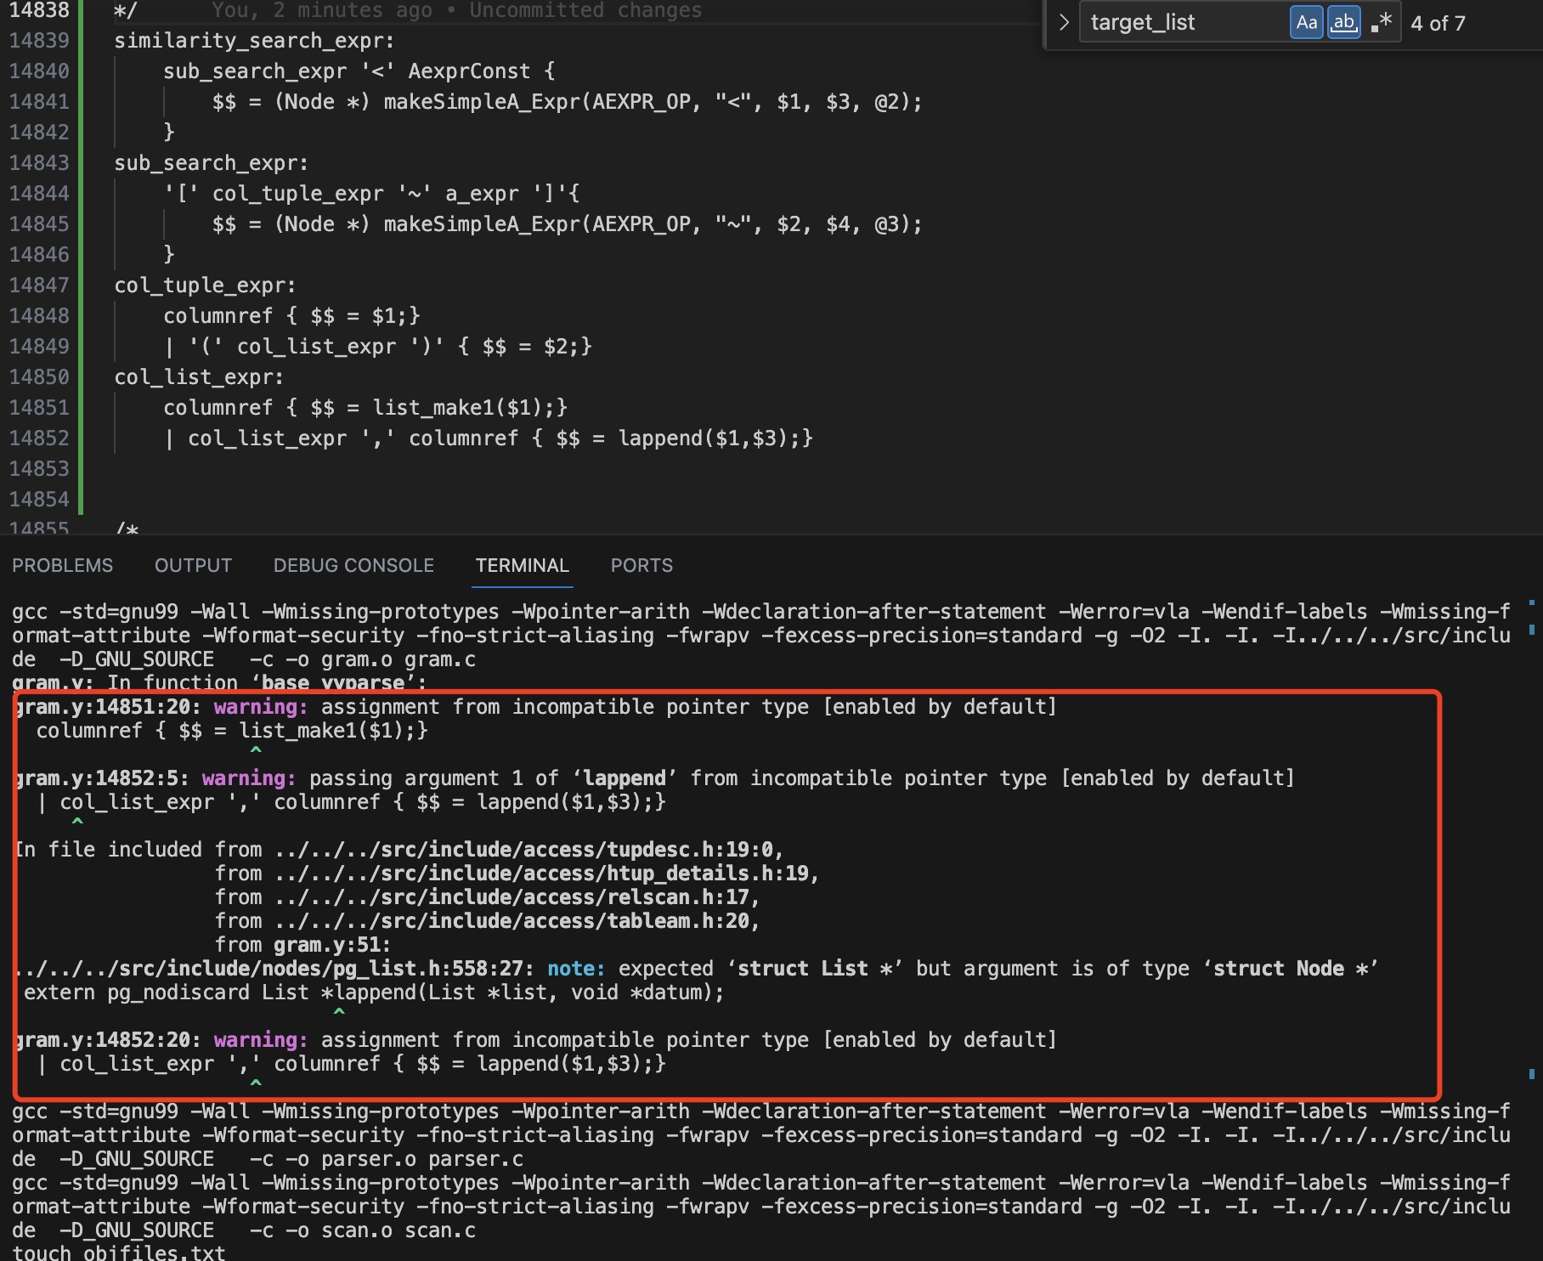Open the htup_details.h:19 include path
The height and width of the screenshot is (1261, 1543).
[545, 874]
